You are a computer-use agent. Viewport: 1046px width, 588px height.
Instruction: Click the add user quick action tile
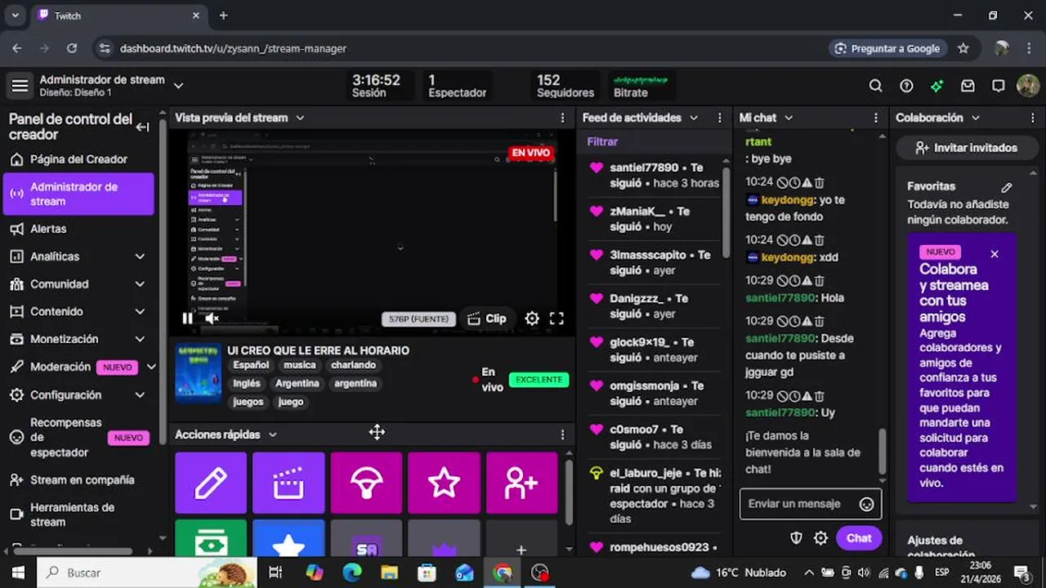(521, 483)
